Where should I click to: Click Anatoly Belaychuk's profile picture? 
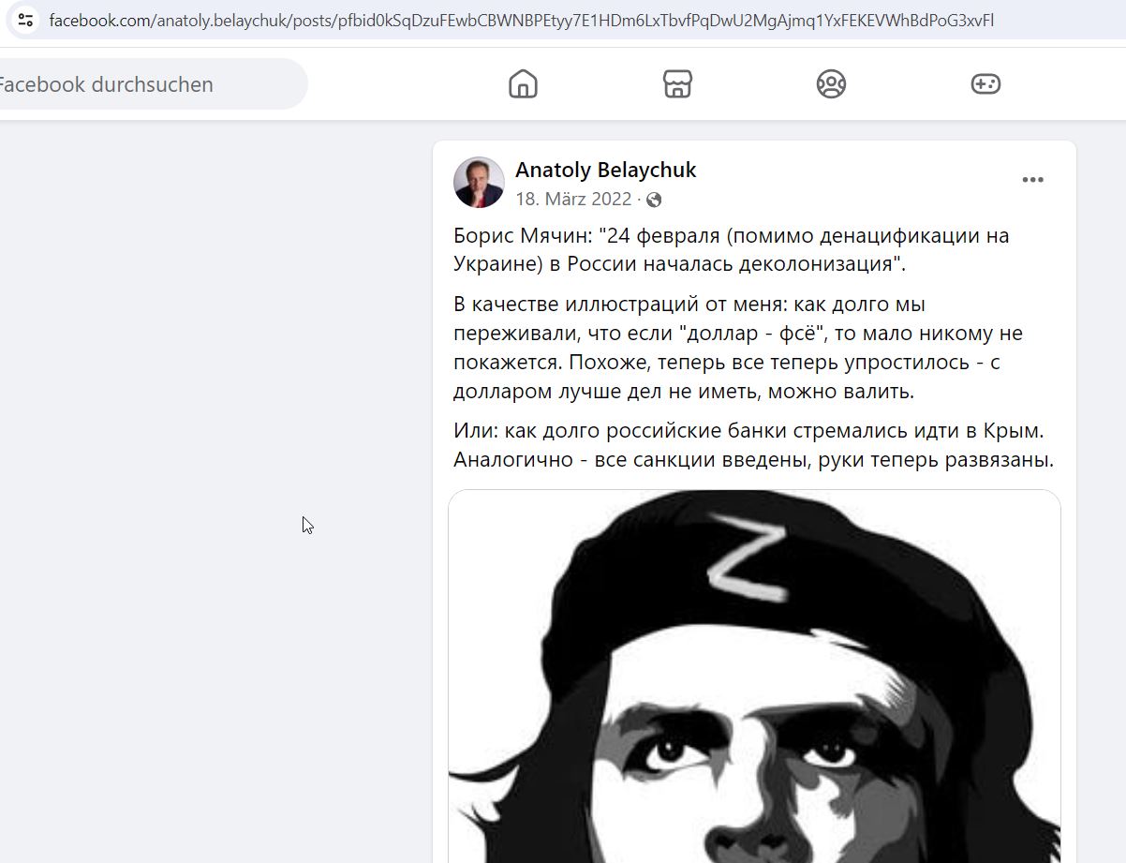tap(479, 182)
